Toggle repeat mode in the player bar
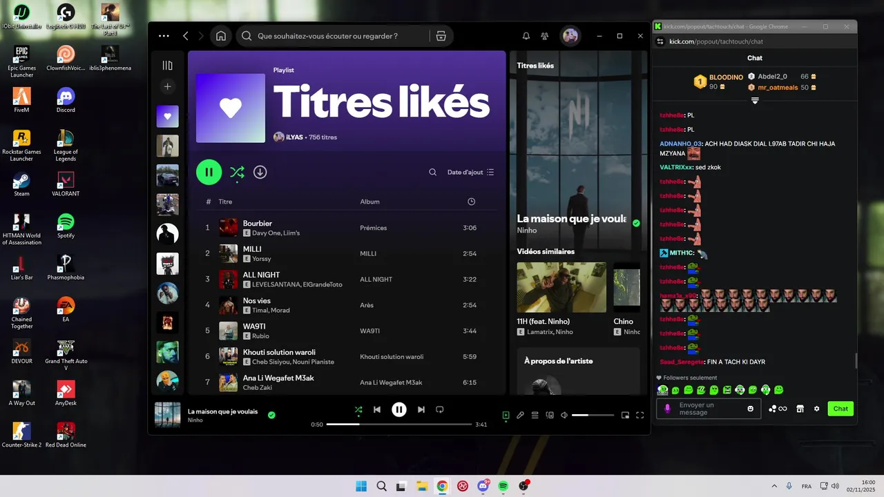 440,409
